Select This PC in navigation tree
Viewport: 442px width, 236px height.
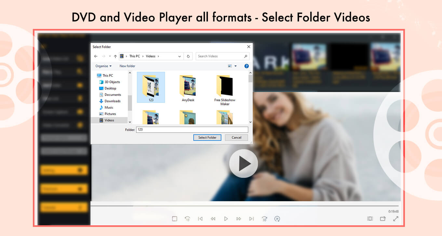pos(105,75)
